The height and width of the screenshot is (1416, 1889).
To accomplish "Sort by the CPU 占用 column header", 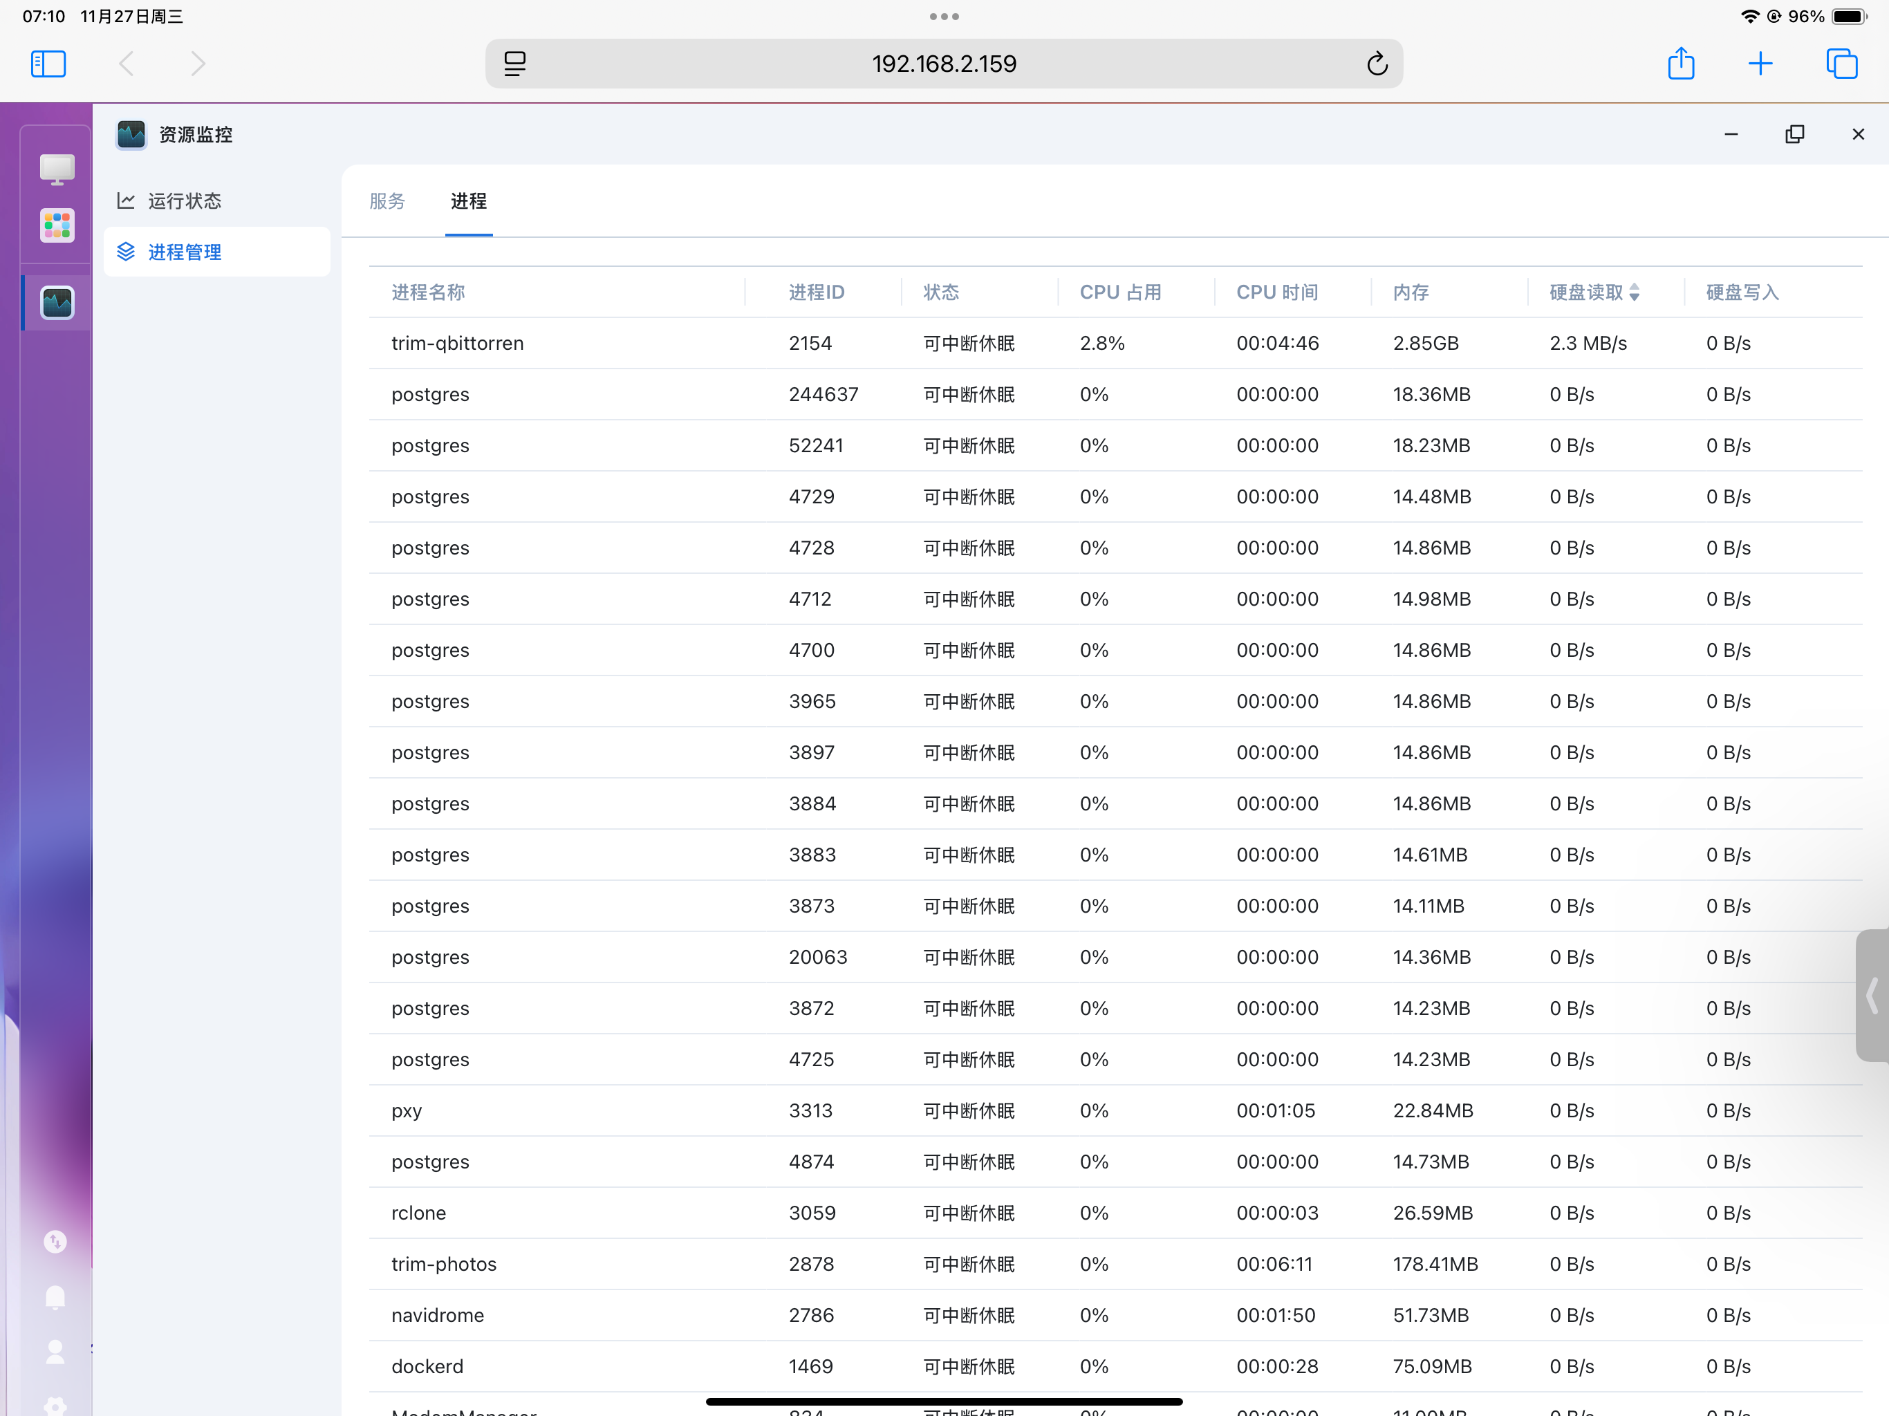I will point(1120,292).
